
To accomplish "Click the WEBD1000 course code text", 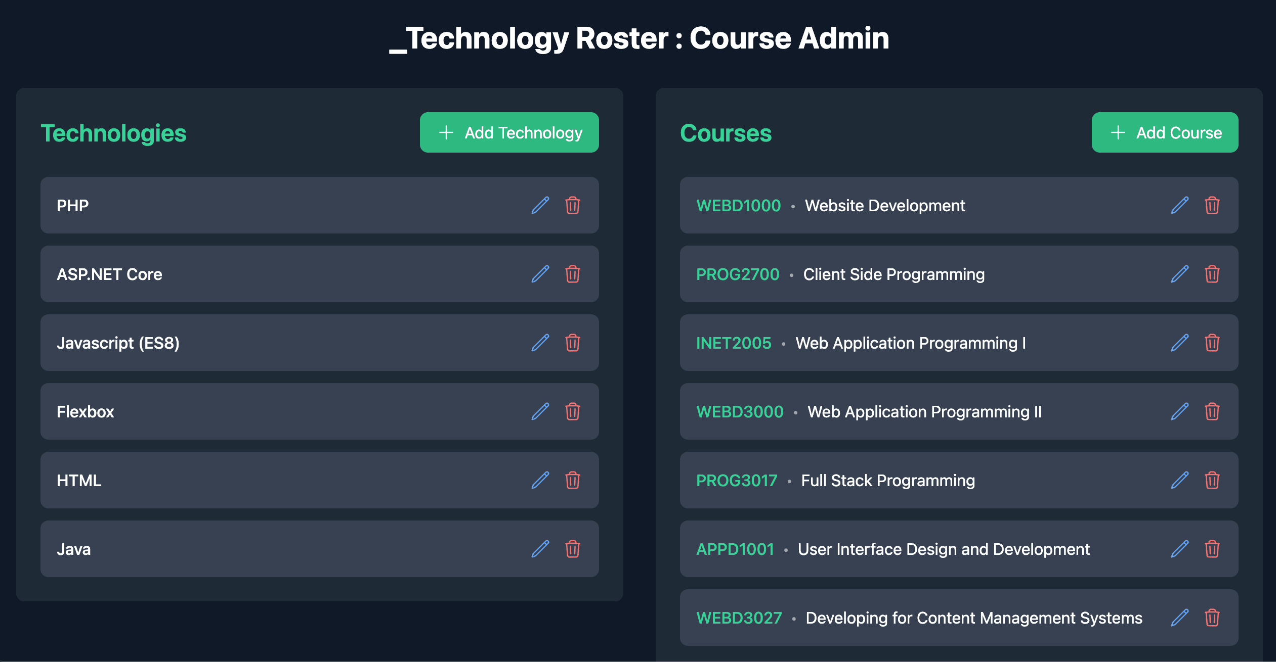I will pyautogui.click(x=738, y=206).
